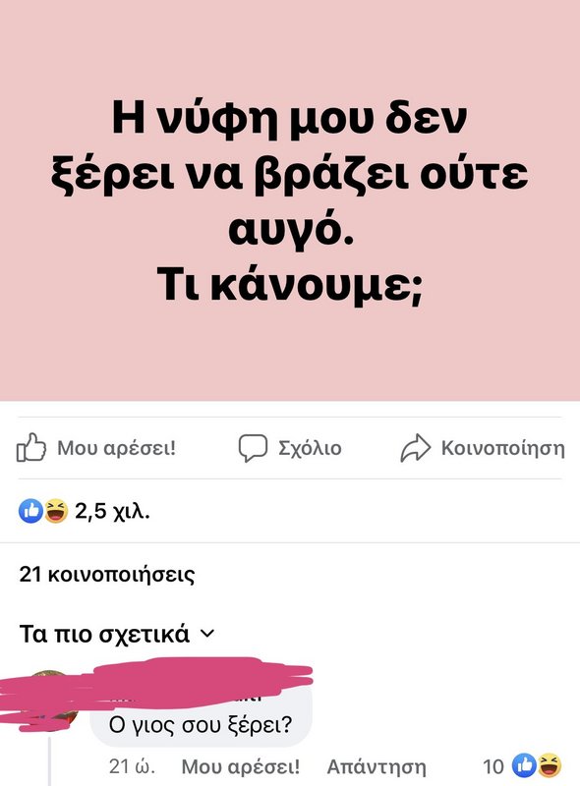Click the '21 ώ.' comment timestamp
This screenshot has height=786, width=580.
click(x=132, y=766)
